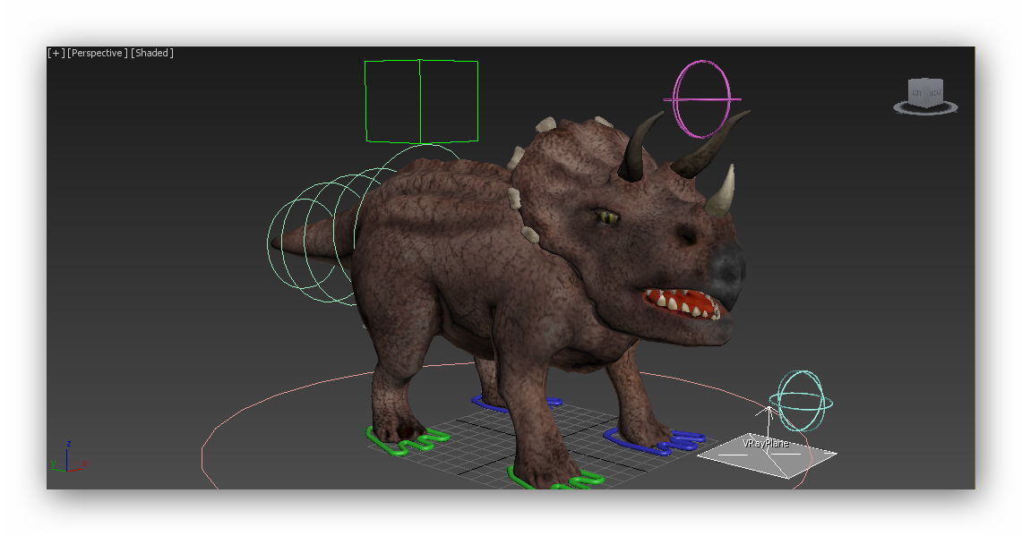Click the XYZ axis tripod indicator

(x=68, y=457)
